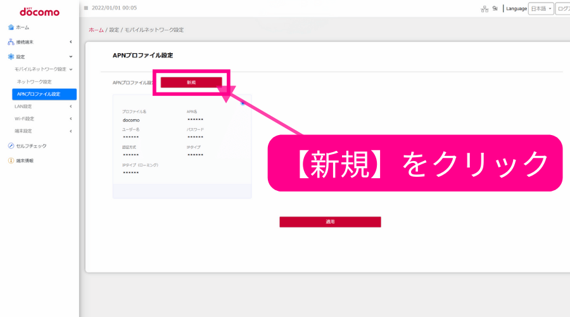Expand the LAN設定 chevron
Viewport: 570px width, 317px height.
pos(70,107)
